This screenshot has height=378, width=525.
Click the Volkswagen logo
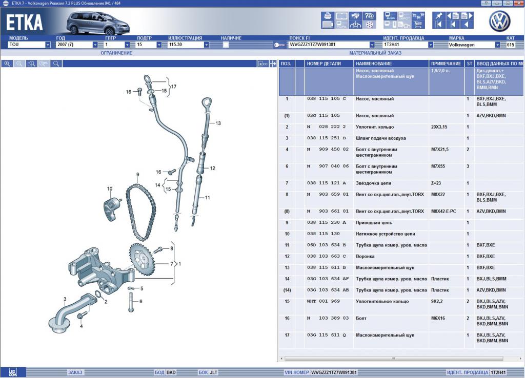[499, 21]
